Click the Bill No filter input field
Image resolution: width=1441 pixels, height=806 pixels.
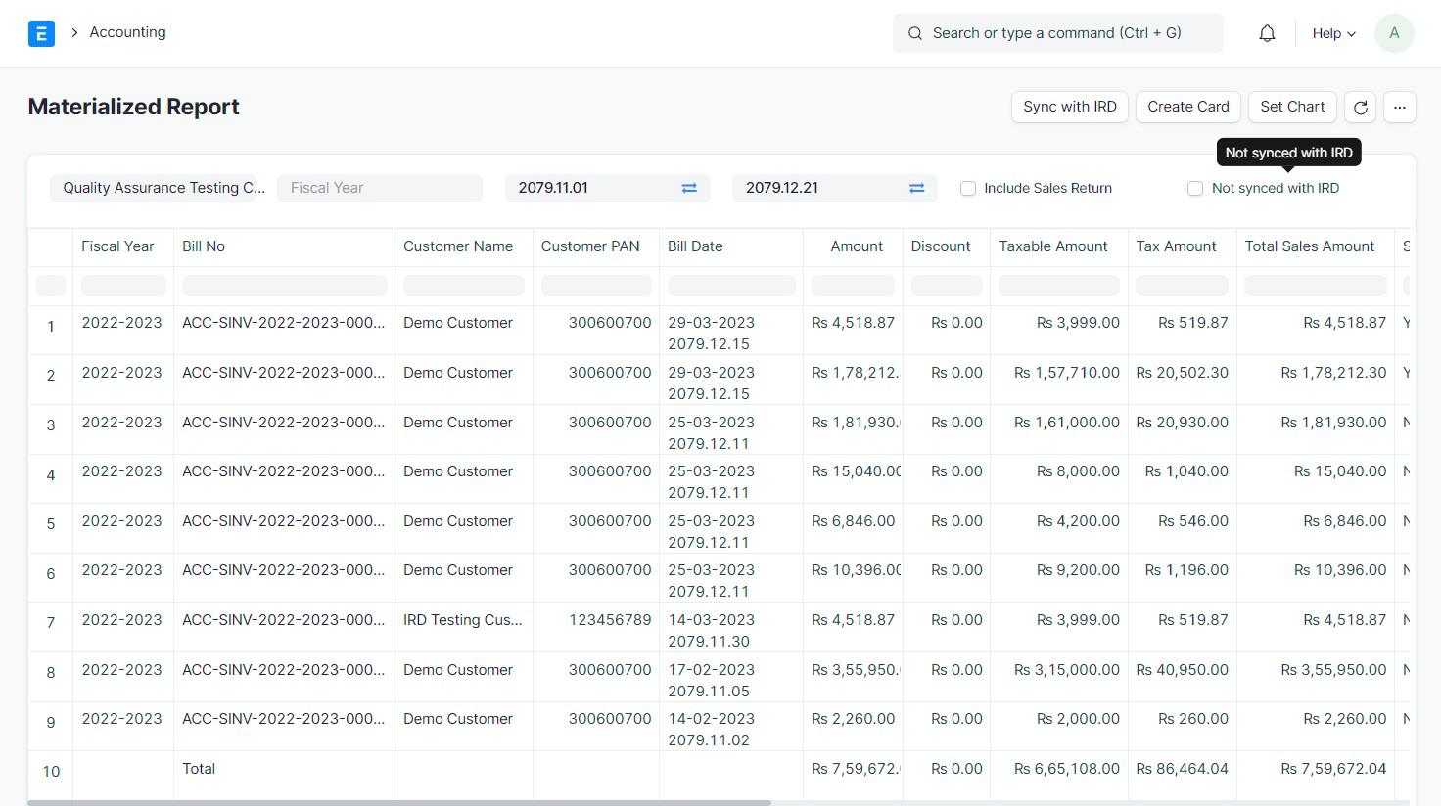click(284, 285)
